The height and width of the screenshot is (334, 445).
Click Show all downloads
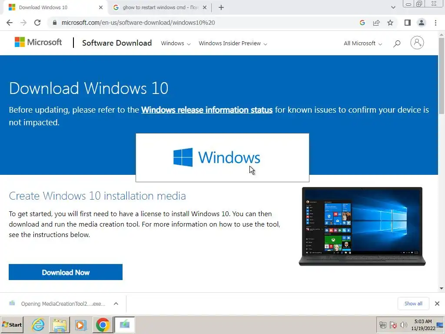pyautogui.click(x=413, y=304)
